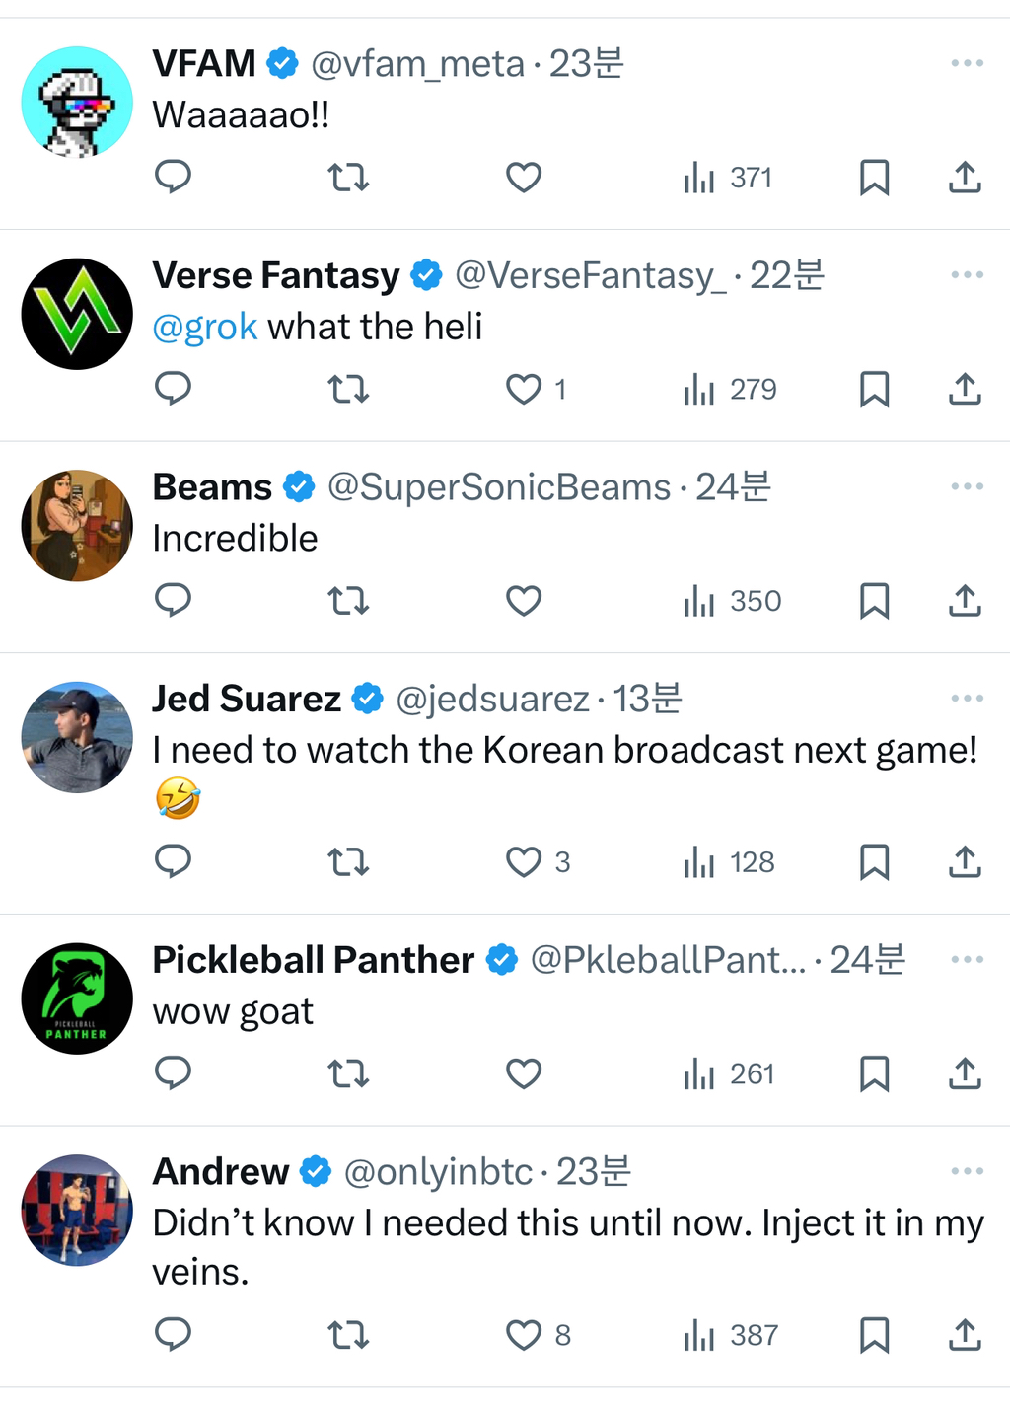Open more options on Beams tweet

coord(967,487)
